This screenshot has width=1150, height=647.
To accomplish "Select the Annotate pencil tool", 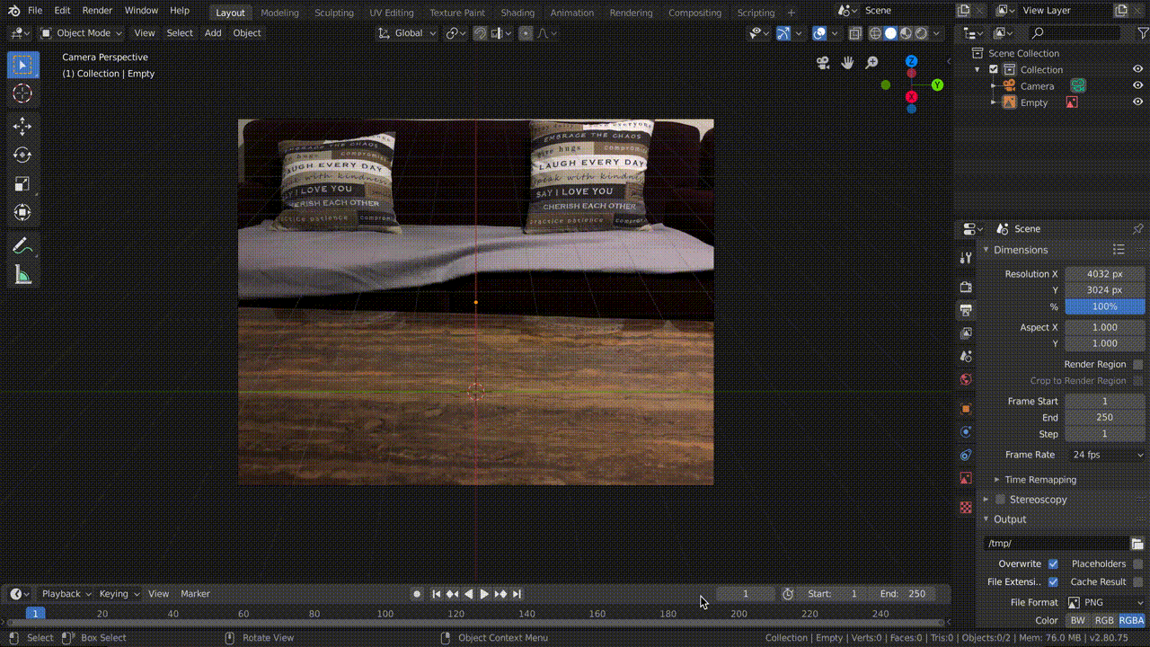I will click(22, 245).
